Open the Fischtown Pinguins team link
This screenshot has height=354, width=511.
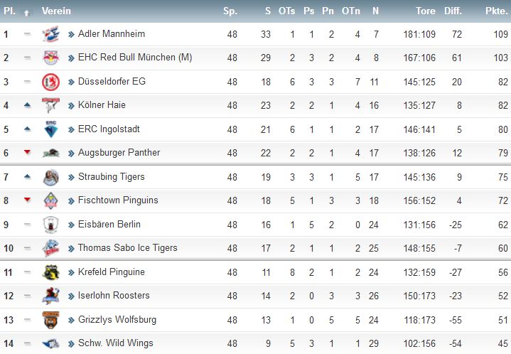118,200
